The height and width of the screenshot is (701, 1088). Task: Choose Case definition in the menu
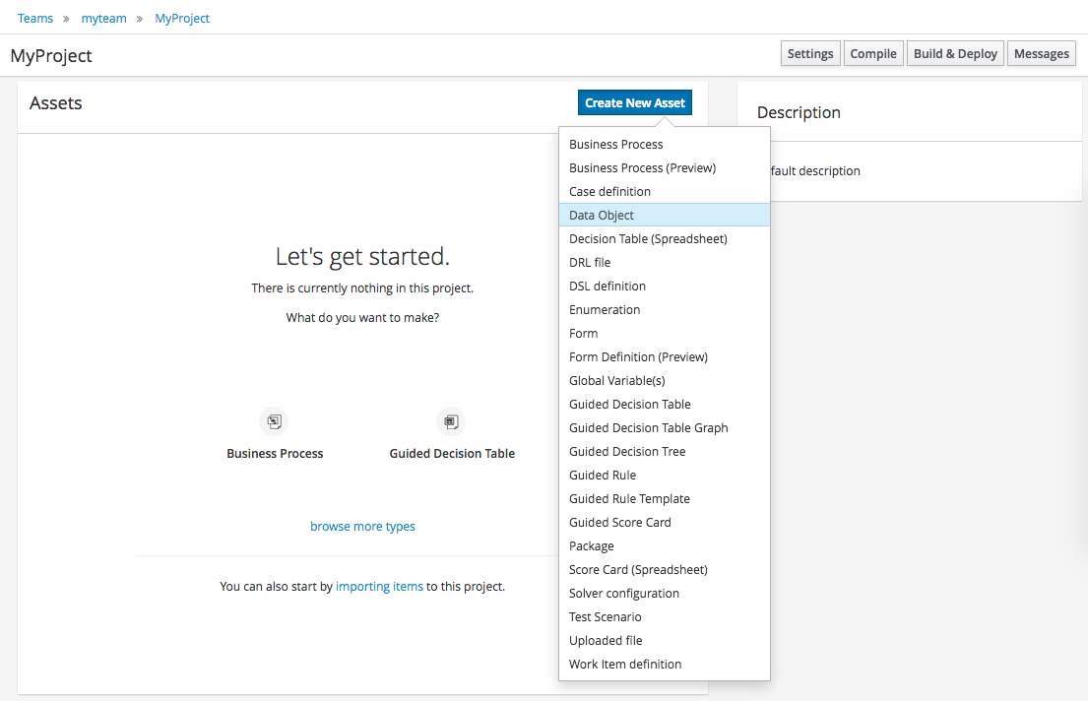click(664, 192)
